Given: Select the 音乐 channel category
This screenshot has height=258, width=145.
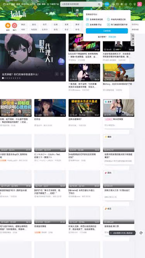Looking at the screenshot, I should pyautogui.click(x=67, y=30).
